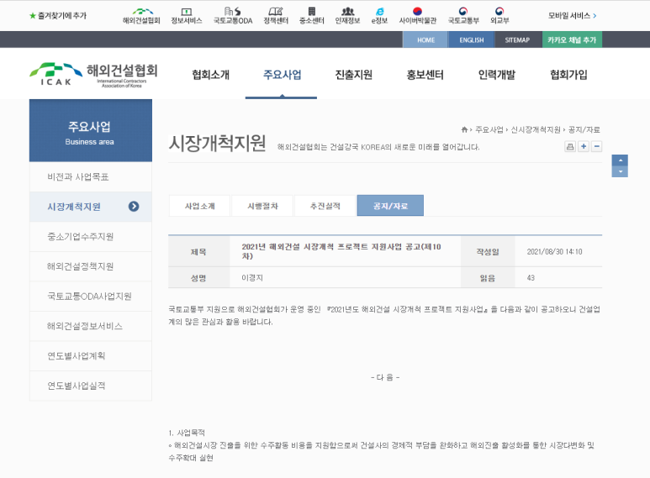
Task: Open the 국토교통ODA icon link
Action: pos(233,16)
